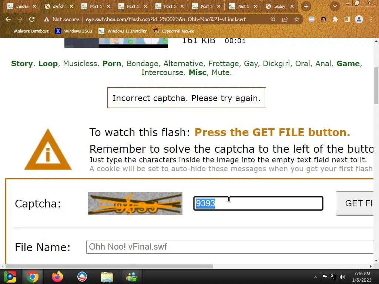Click the Story tag link

click(x=22, y=64)
